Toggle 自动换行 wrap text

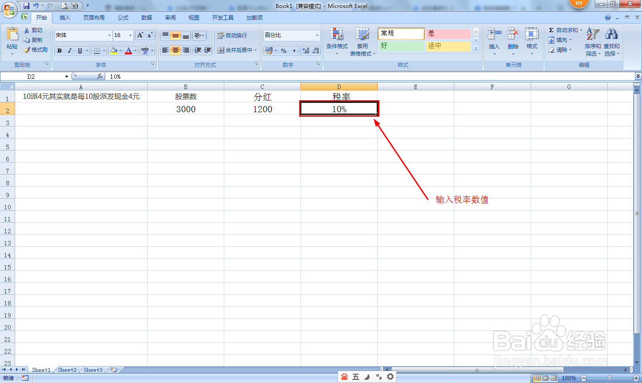click(x=232, y=36)
